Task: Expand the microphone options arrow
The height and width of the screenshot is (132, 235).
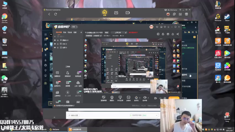Action: coord(140,98)
